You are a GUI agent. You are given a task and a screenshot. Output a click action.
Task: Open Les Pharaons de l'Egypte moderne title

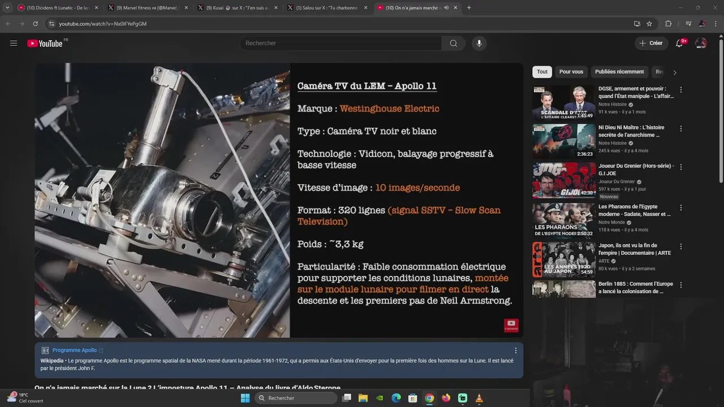click(635, 210)
